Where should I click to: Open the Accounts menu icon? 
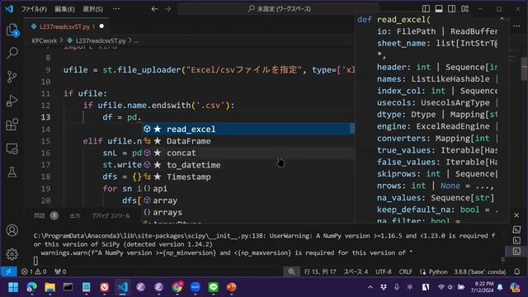click(12, 230)
